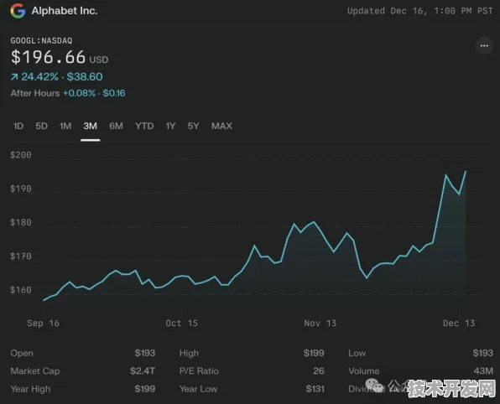Show the YTD chart range
This screenshot has width=500, height=404.
pyautogui.click(x=144, y=127)
